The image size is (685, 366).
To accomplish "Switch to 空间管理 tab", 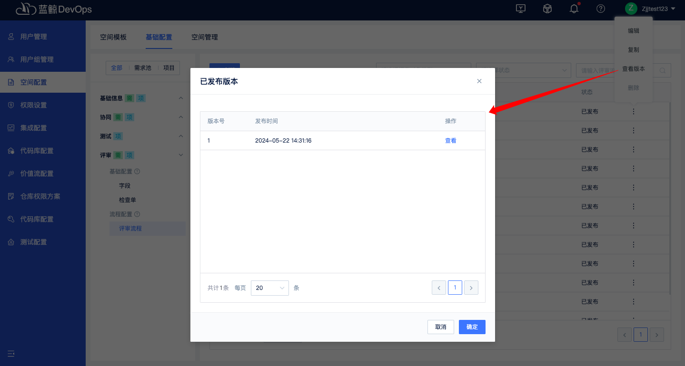I will pos(205,37).
